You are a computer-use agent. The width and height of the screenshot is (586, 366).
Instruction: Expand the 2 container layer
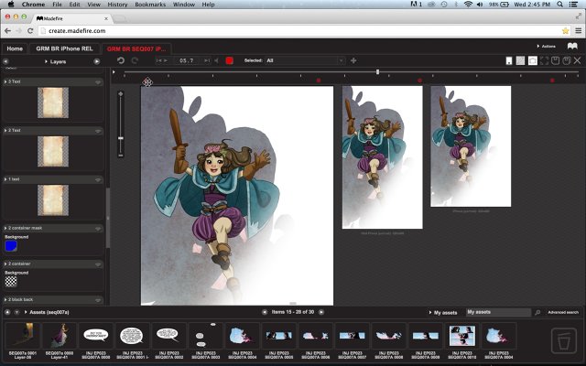coord(5,264)
